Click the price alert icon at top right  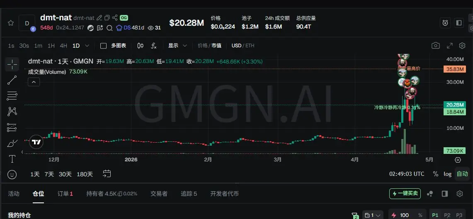tap(445, 23)
